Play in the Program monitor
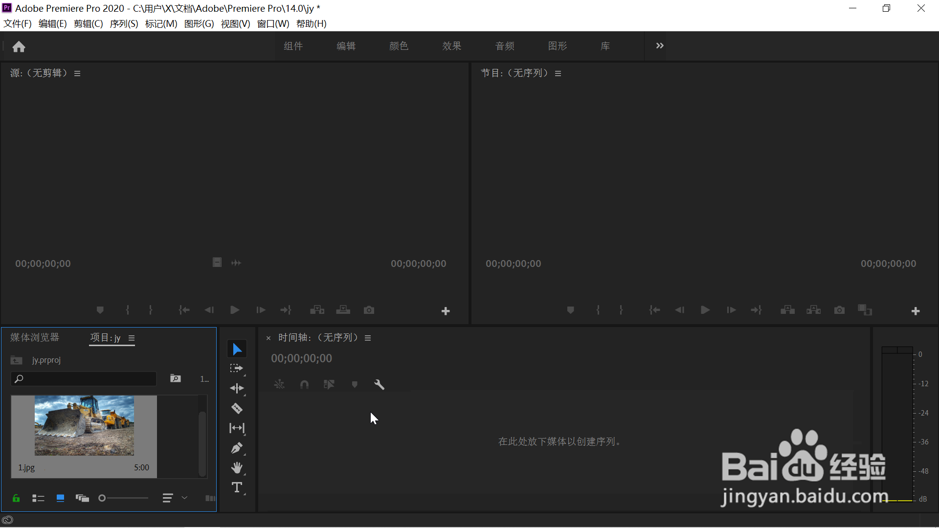The image size is (939, 528). [705, 310]
